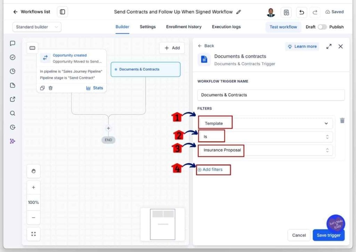Open the Template filter dropdown
The height and width of the screenshot is (252, 356).
tap(265, 123)
